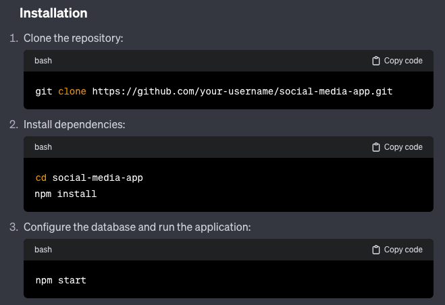Click the orange "cd" keyword
The image size is (445, 305).
coord(41,177)
